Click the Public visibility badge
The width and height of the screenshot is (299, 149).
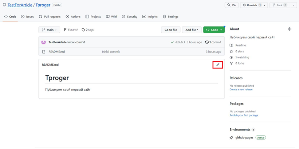(57, 5)
